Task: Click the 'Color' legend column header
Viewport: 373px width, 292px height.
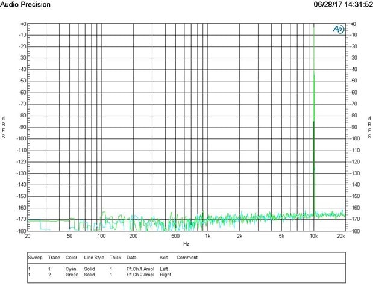Action: click(x=71, y=258)
